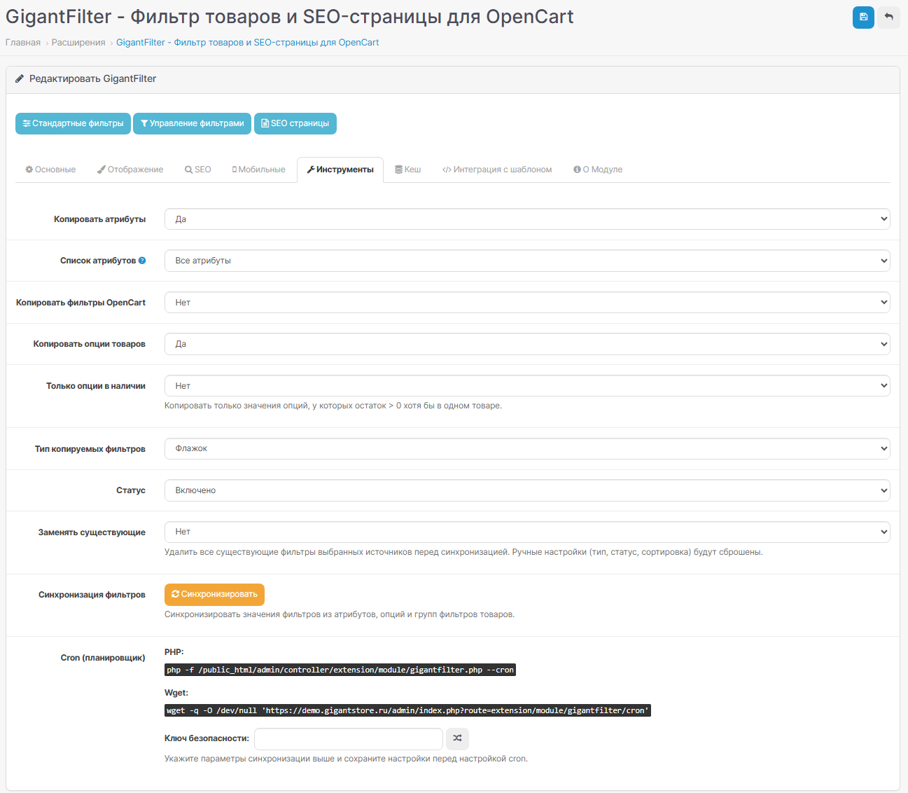Expand Копировать фильтры OpenCart dropdown
Screen dimensions: 908x793
pyautogui.click(x=527, y=303)
